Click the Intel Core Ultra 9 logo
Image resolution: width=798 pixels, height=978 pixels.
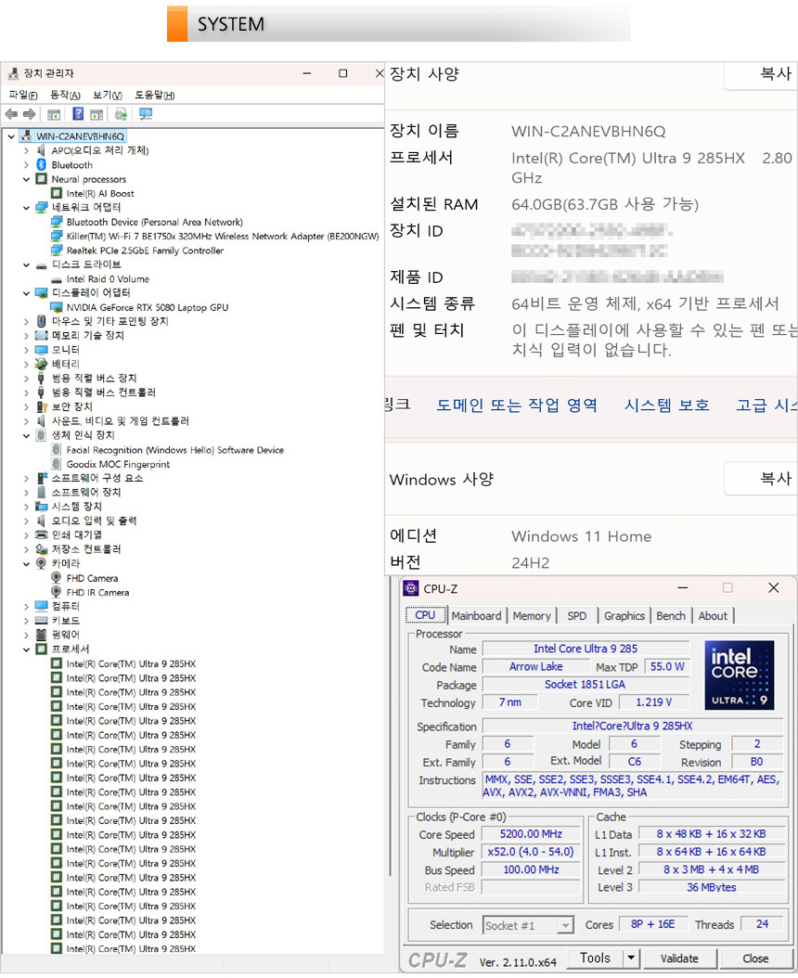(739, 674)
